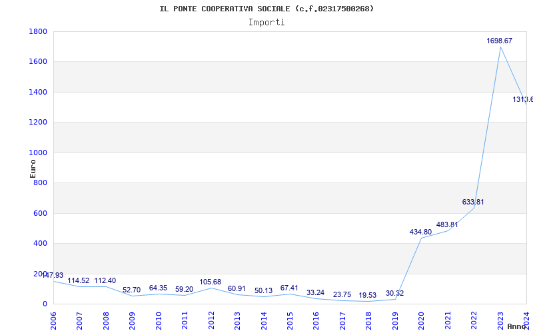Click the 2010 year label
The width and height of the screenshot is (533, 333).
coord(159,320)
